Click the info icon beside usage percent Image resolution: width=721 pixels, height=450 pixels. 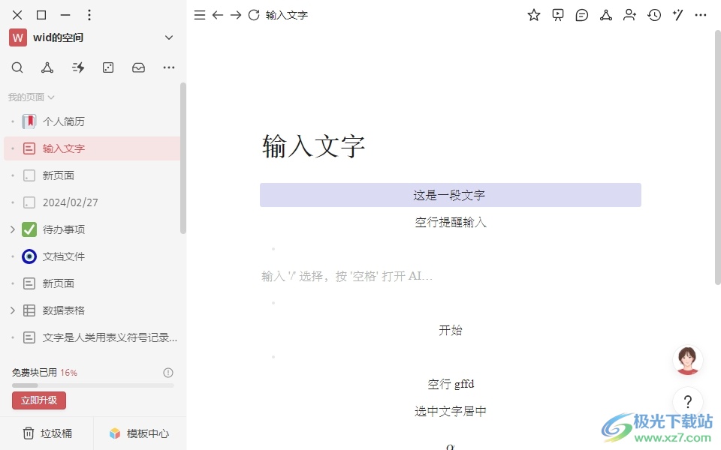click(168, 373)
